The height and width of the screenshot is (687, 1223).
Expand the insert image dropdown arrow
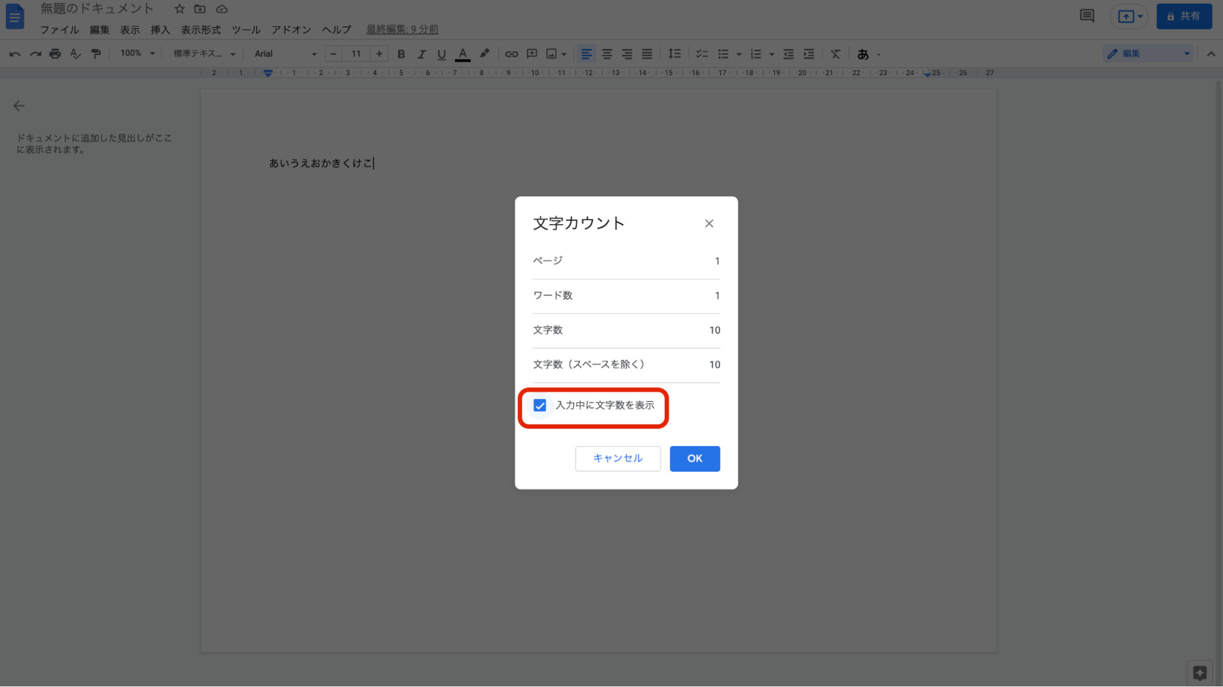(564, 54)
